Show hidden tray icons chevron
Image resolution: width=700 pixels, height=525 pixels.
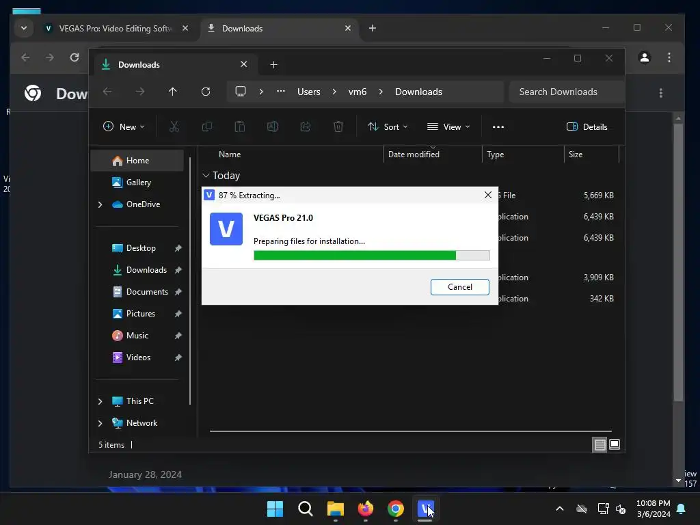[559, 509]
